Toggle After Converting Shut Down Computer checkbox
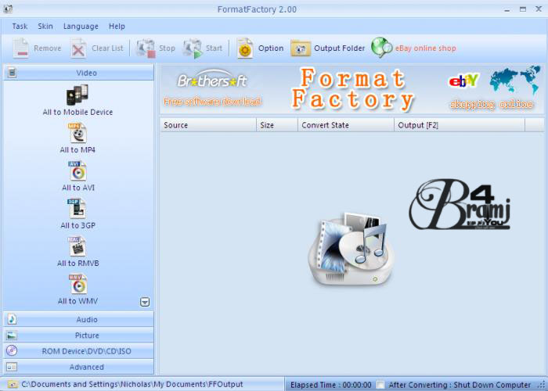548x391 pixels. (x=380, y=385)
